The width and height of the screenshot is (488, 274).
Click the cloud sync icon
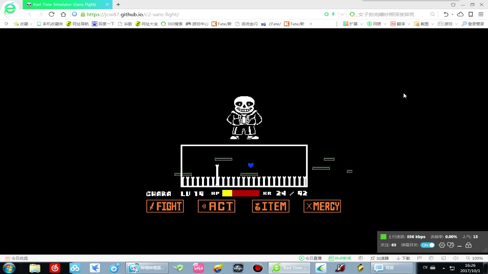click(x=460, y=14)
